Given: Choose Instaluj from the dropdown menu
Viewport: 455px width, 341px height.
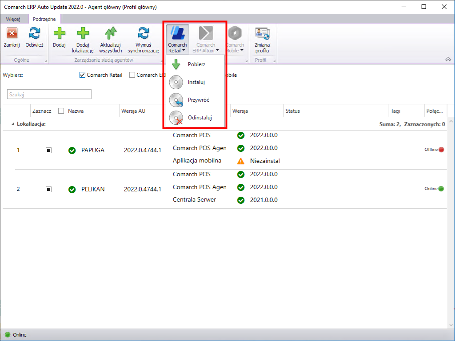Looking at the screenshot, I should click(196, 82).
